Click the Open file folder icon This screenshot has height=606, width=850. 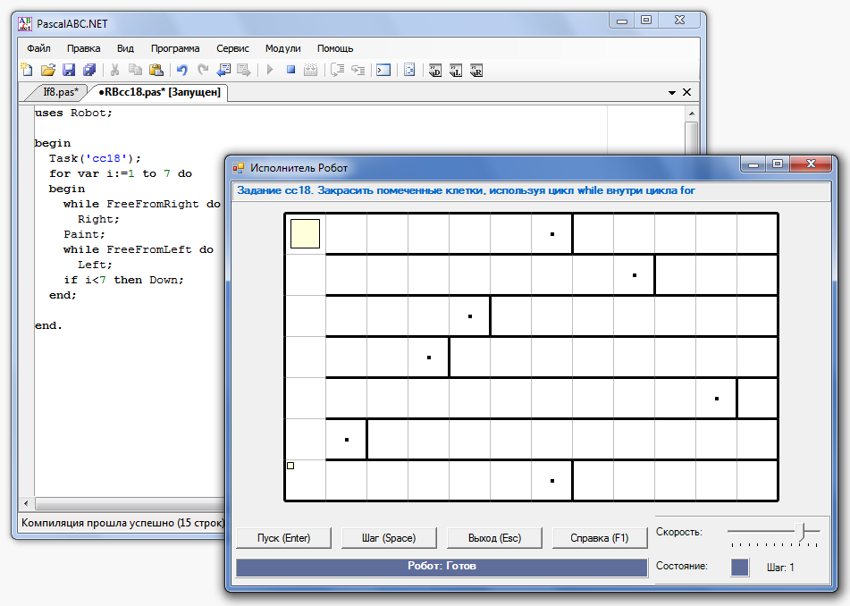tap(48, 70)
